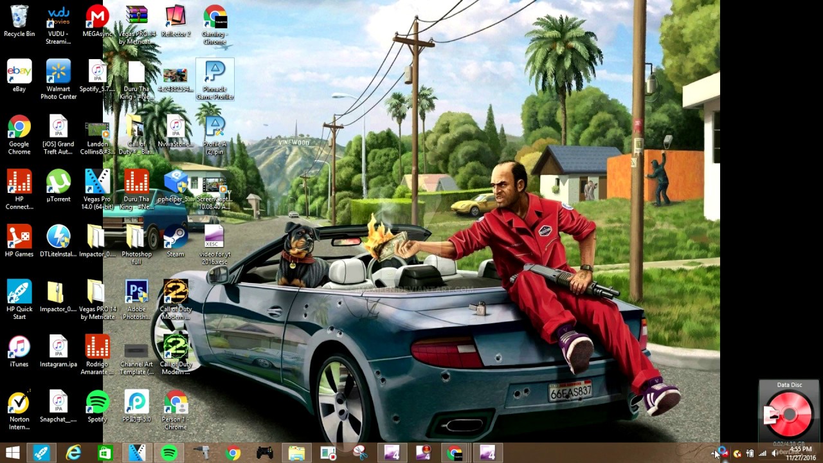Select the Instagram.ipa file icon
The width and height of the screenshot is (823, 463).
tap(59, 352)
